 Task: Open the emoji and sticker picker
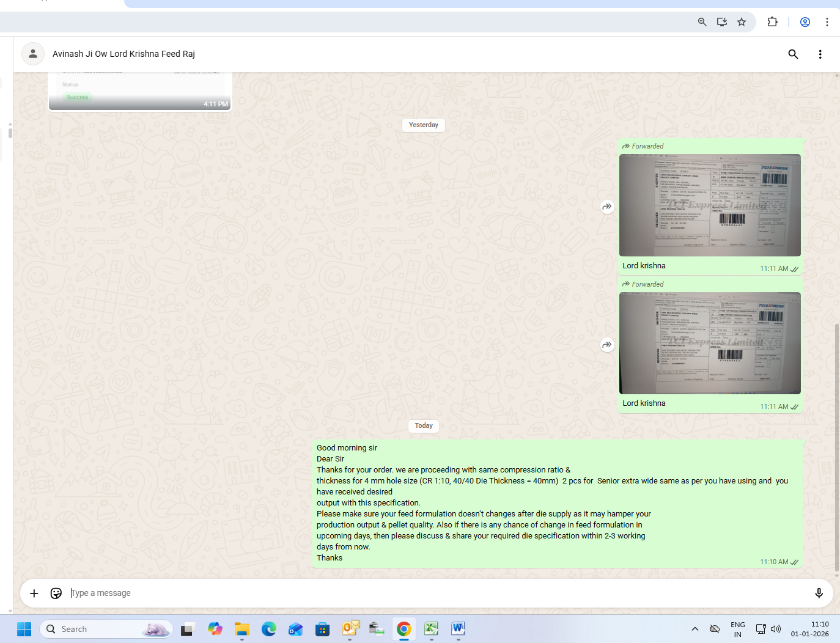tap(56, 593)
